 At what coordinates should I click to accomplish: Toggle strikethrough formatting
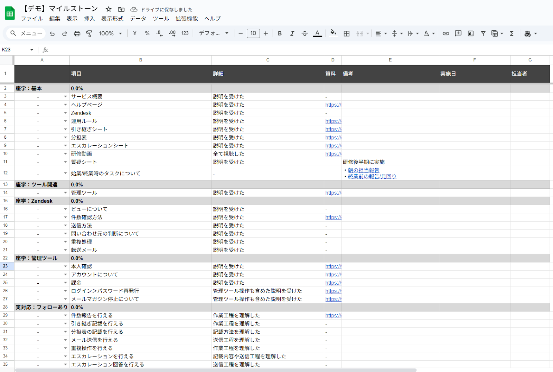(304, 33)
